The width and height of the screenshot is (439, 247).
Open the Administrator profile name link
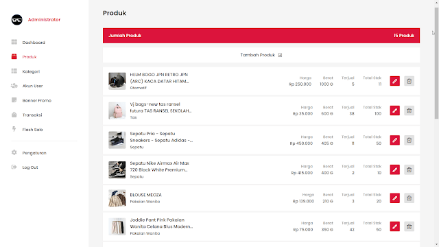44,20
